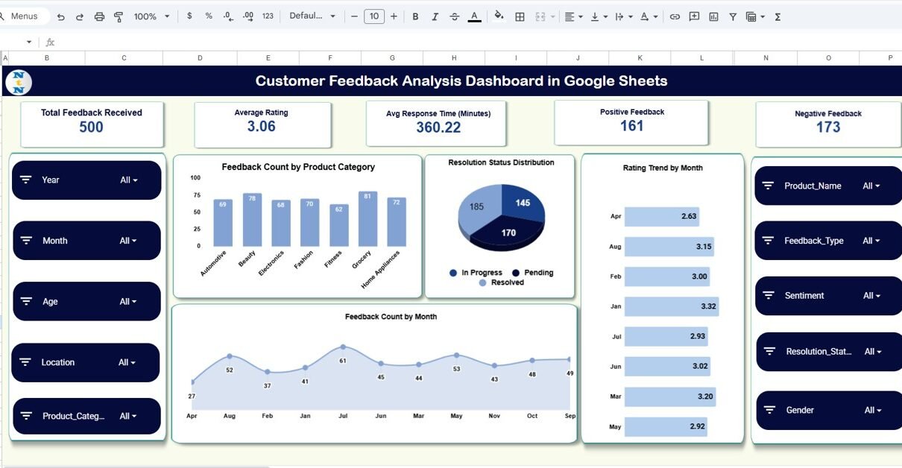Click the Insert comment icon

pos(694,16)
